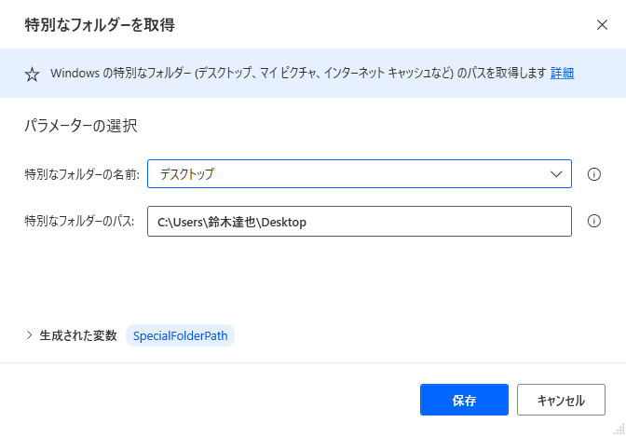Viewport: 626px width, 436px height.
Task: Click the info icon beside 特別なフォルダーのパス field
Action: point(594,221)
